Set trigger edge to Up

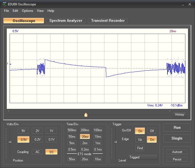pyautogui.click(x=140, y=140)
